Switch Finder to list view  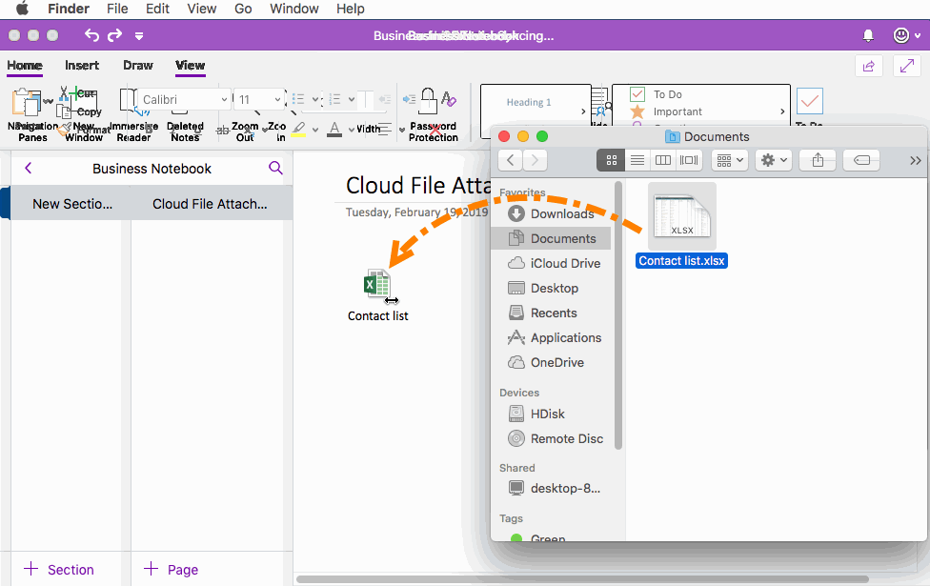point(637,160)
